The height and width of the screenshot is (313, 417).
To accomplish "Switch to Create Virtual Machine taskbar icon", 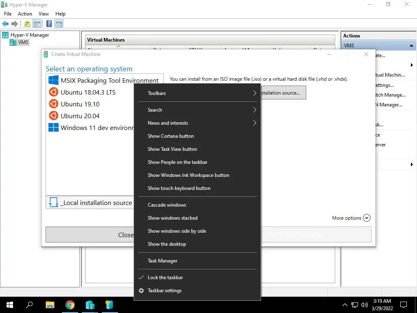I will point(110,305).
